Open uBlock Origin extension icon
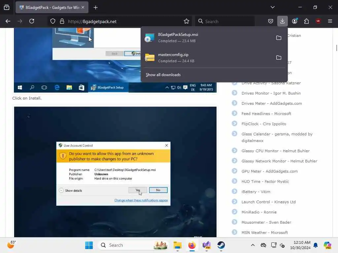The image size is (338, 253). pyautogui.click(x=318, y=21)
